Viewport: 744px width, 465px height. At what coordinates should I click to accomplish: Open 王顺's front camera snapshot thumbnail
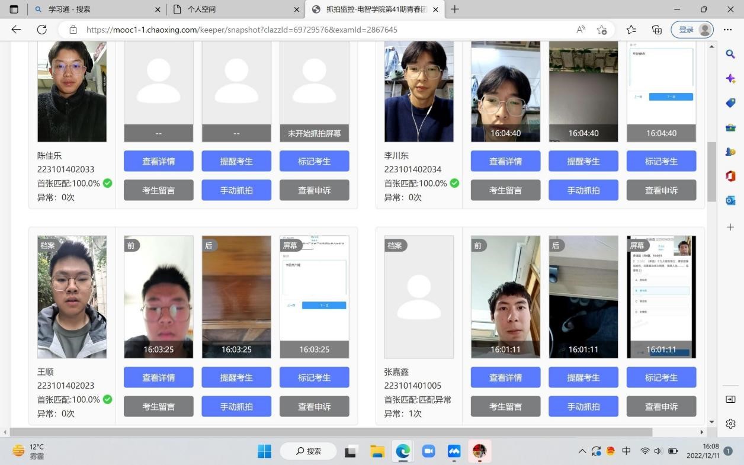158,296
